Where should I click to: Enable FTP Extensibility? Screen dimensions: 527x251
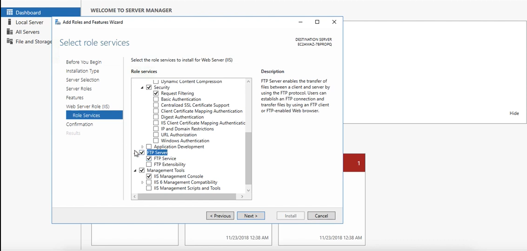click(x=149, y=164)
